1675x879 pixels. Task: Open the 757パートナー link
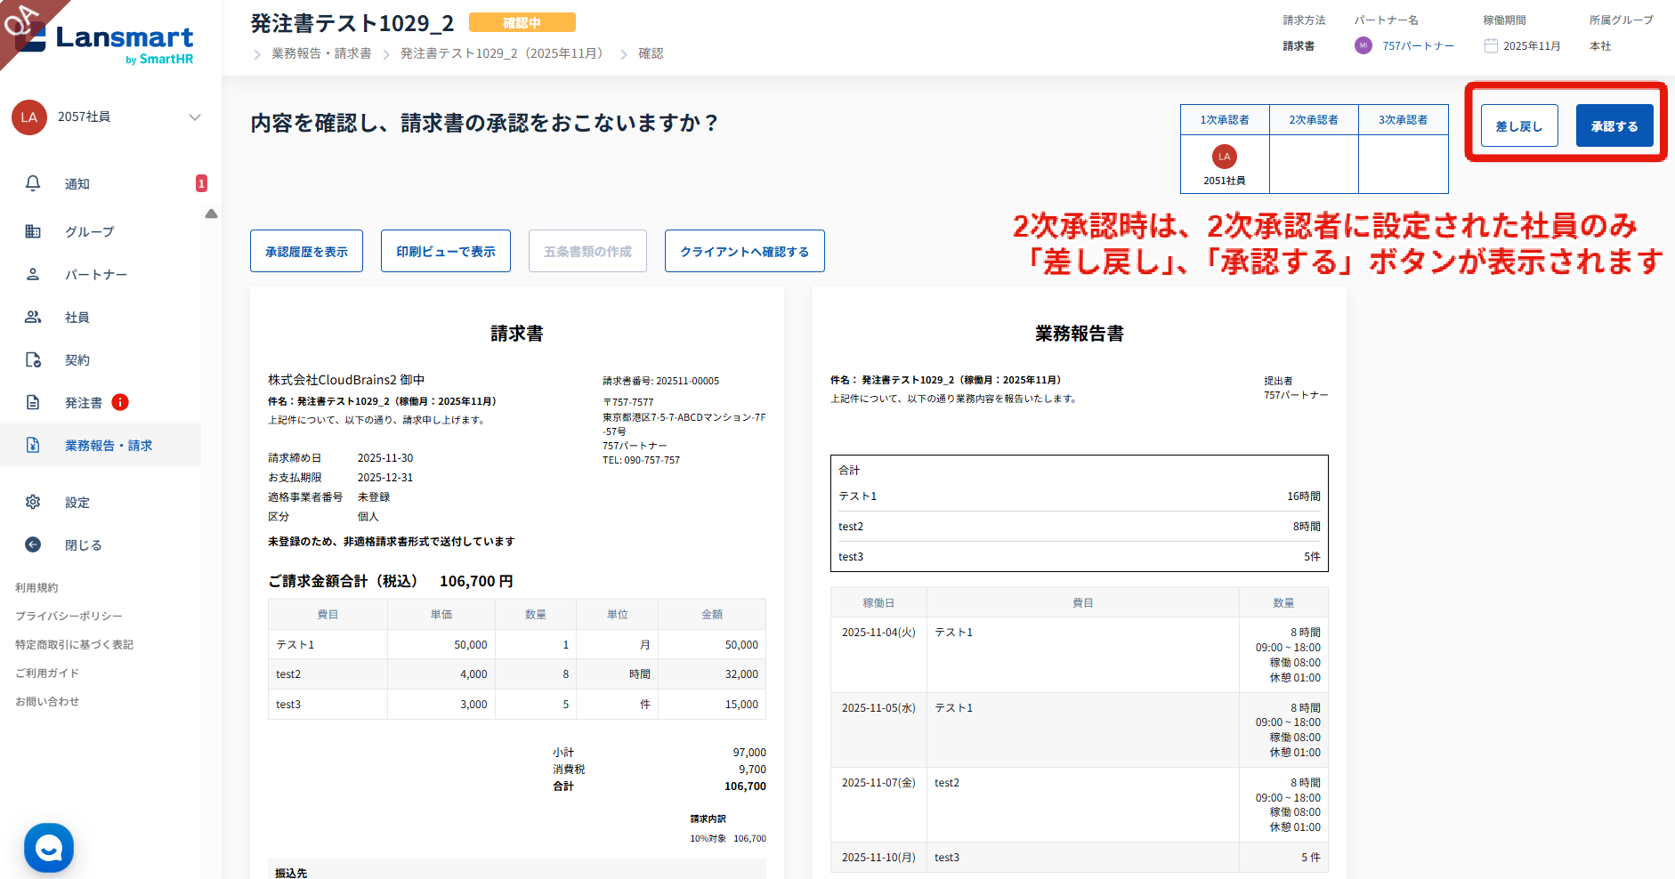[1418, 45]
